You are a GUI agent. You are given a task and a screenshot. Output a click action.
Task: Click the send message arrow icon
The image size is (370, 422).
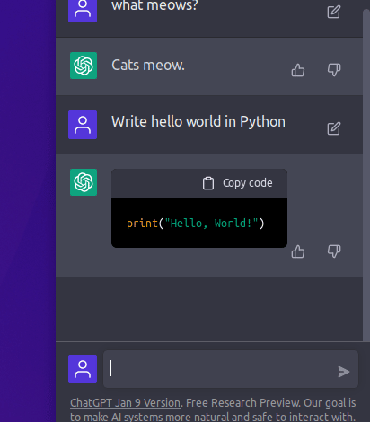[344, 372]
